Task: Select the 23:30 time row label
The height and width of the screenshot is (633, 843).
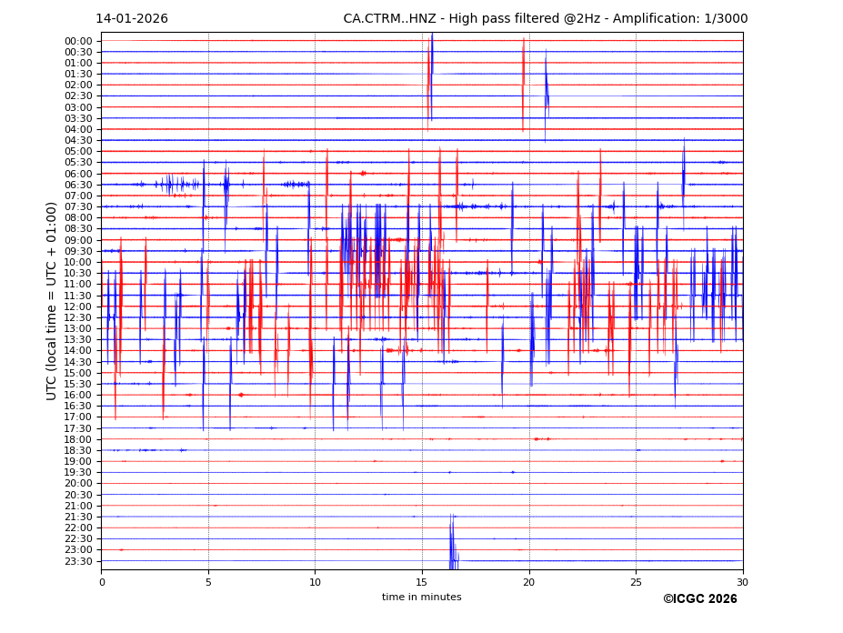Action: pyautogui.click(x=78, y=561)
